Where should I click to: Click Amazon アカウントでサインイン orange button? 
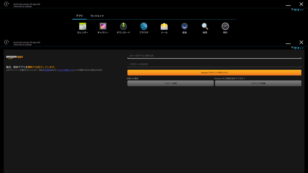click(214, 73)
